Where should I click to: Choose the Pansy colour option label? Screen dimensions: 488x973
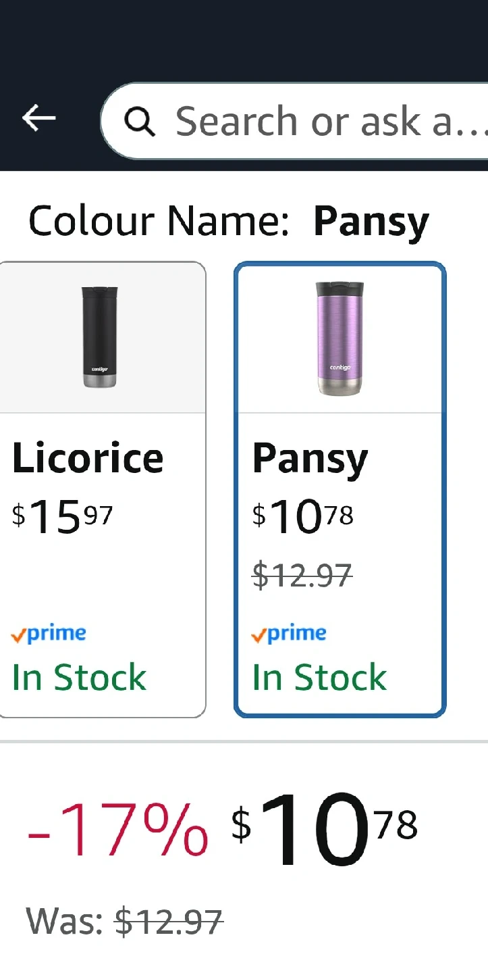310,459
